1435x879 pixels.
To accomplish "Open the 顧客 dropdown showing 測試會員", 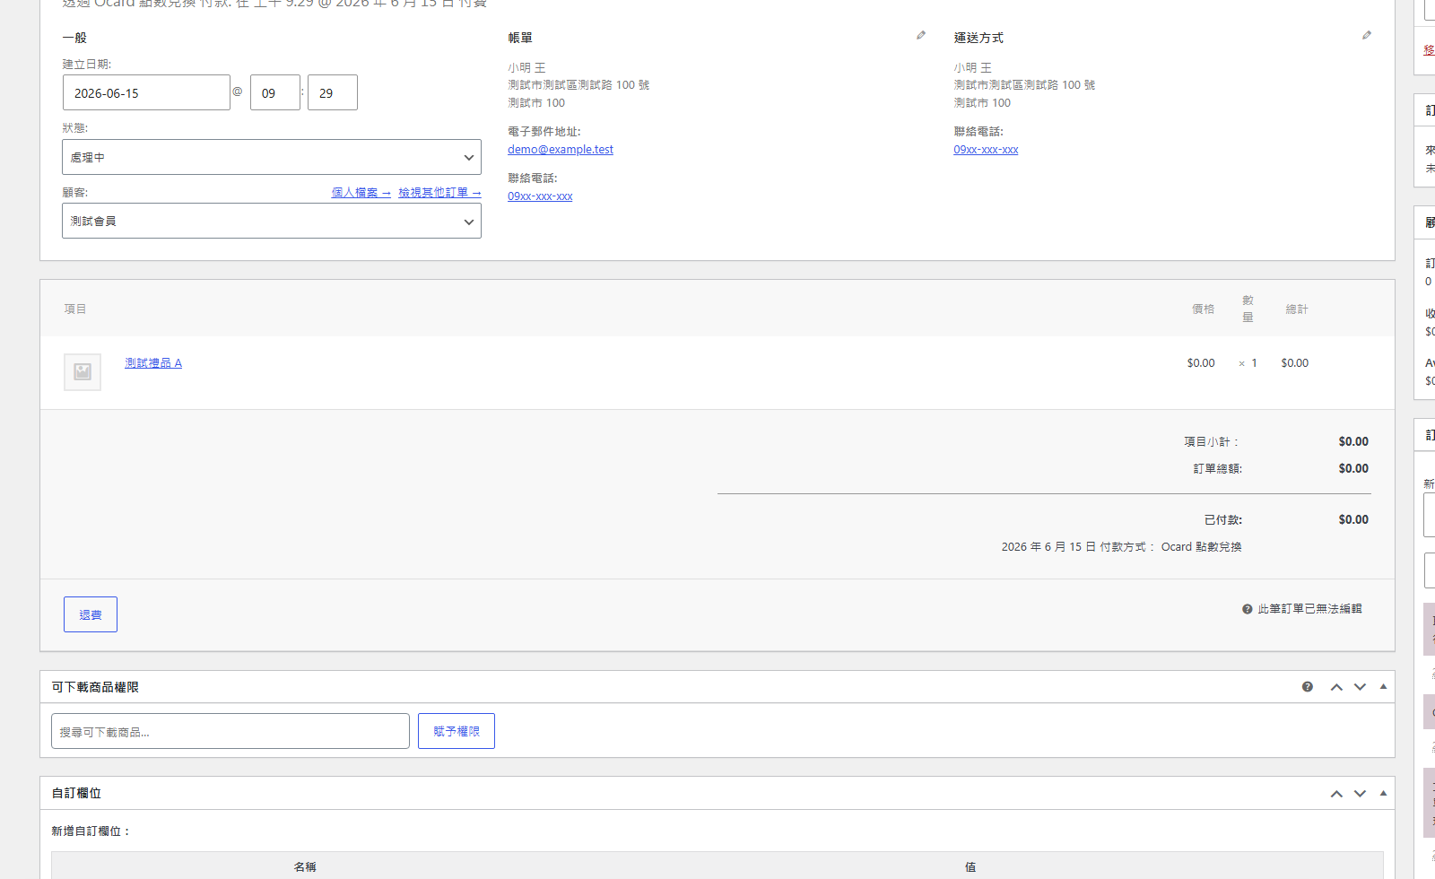I will [272, 221].
